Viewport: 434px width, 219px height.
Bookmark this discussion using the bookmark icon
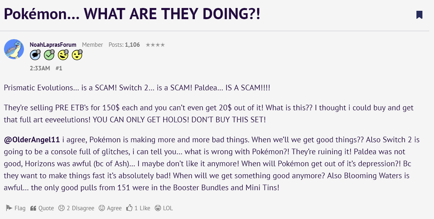coord(419,15)
